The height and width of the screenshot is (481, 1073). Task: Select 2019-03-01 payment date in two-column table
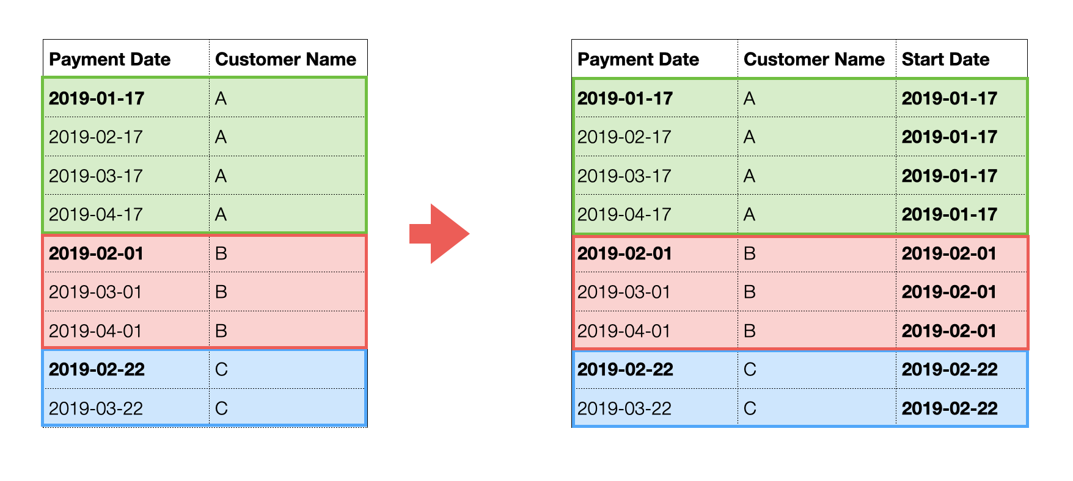pos(95,292)
